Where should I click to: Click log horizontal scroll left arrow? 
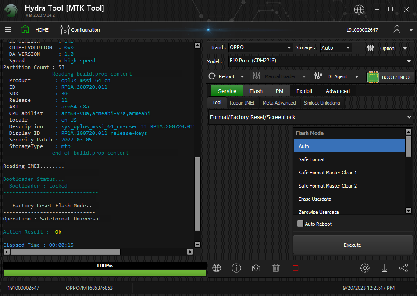7,252
